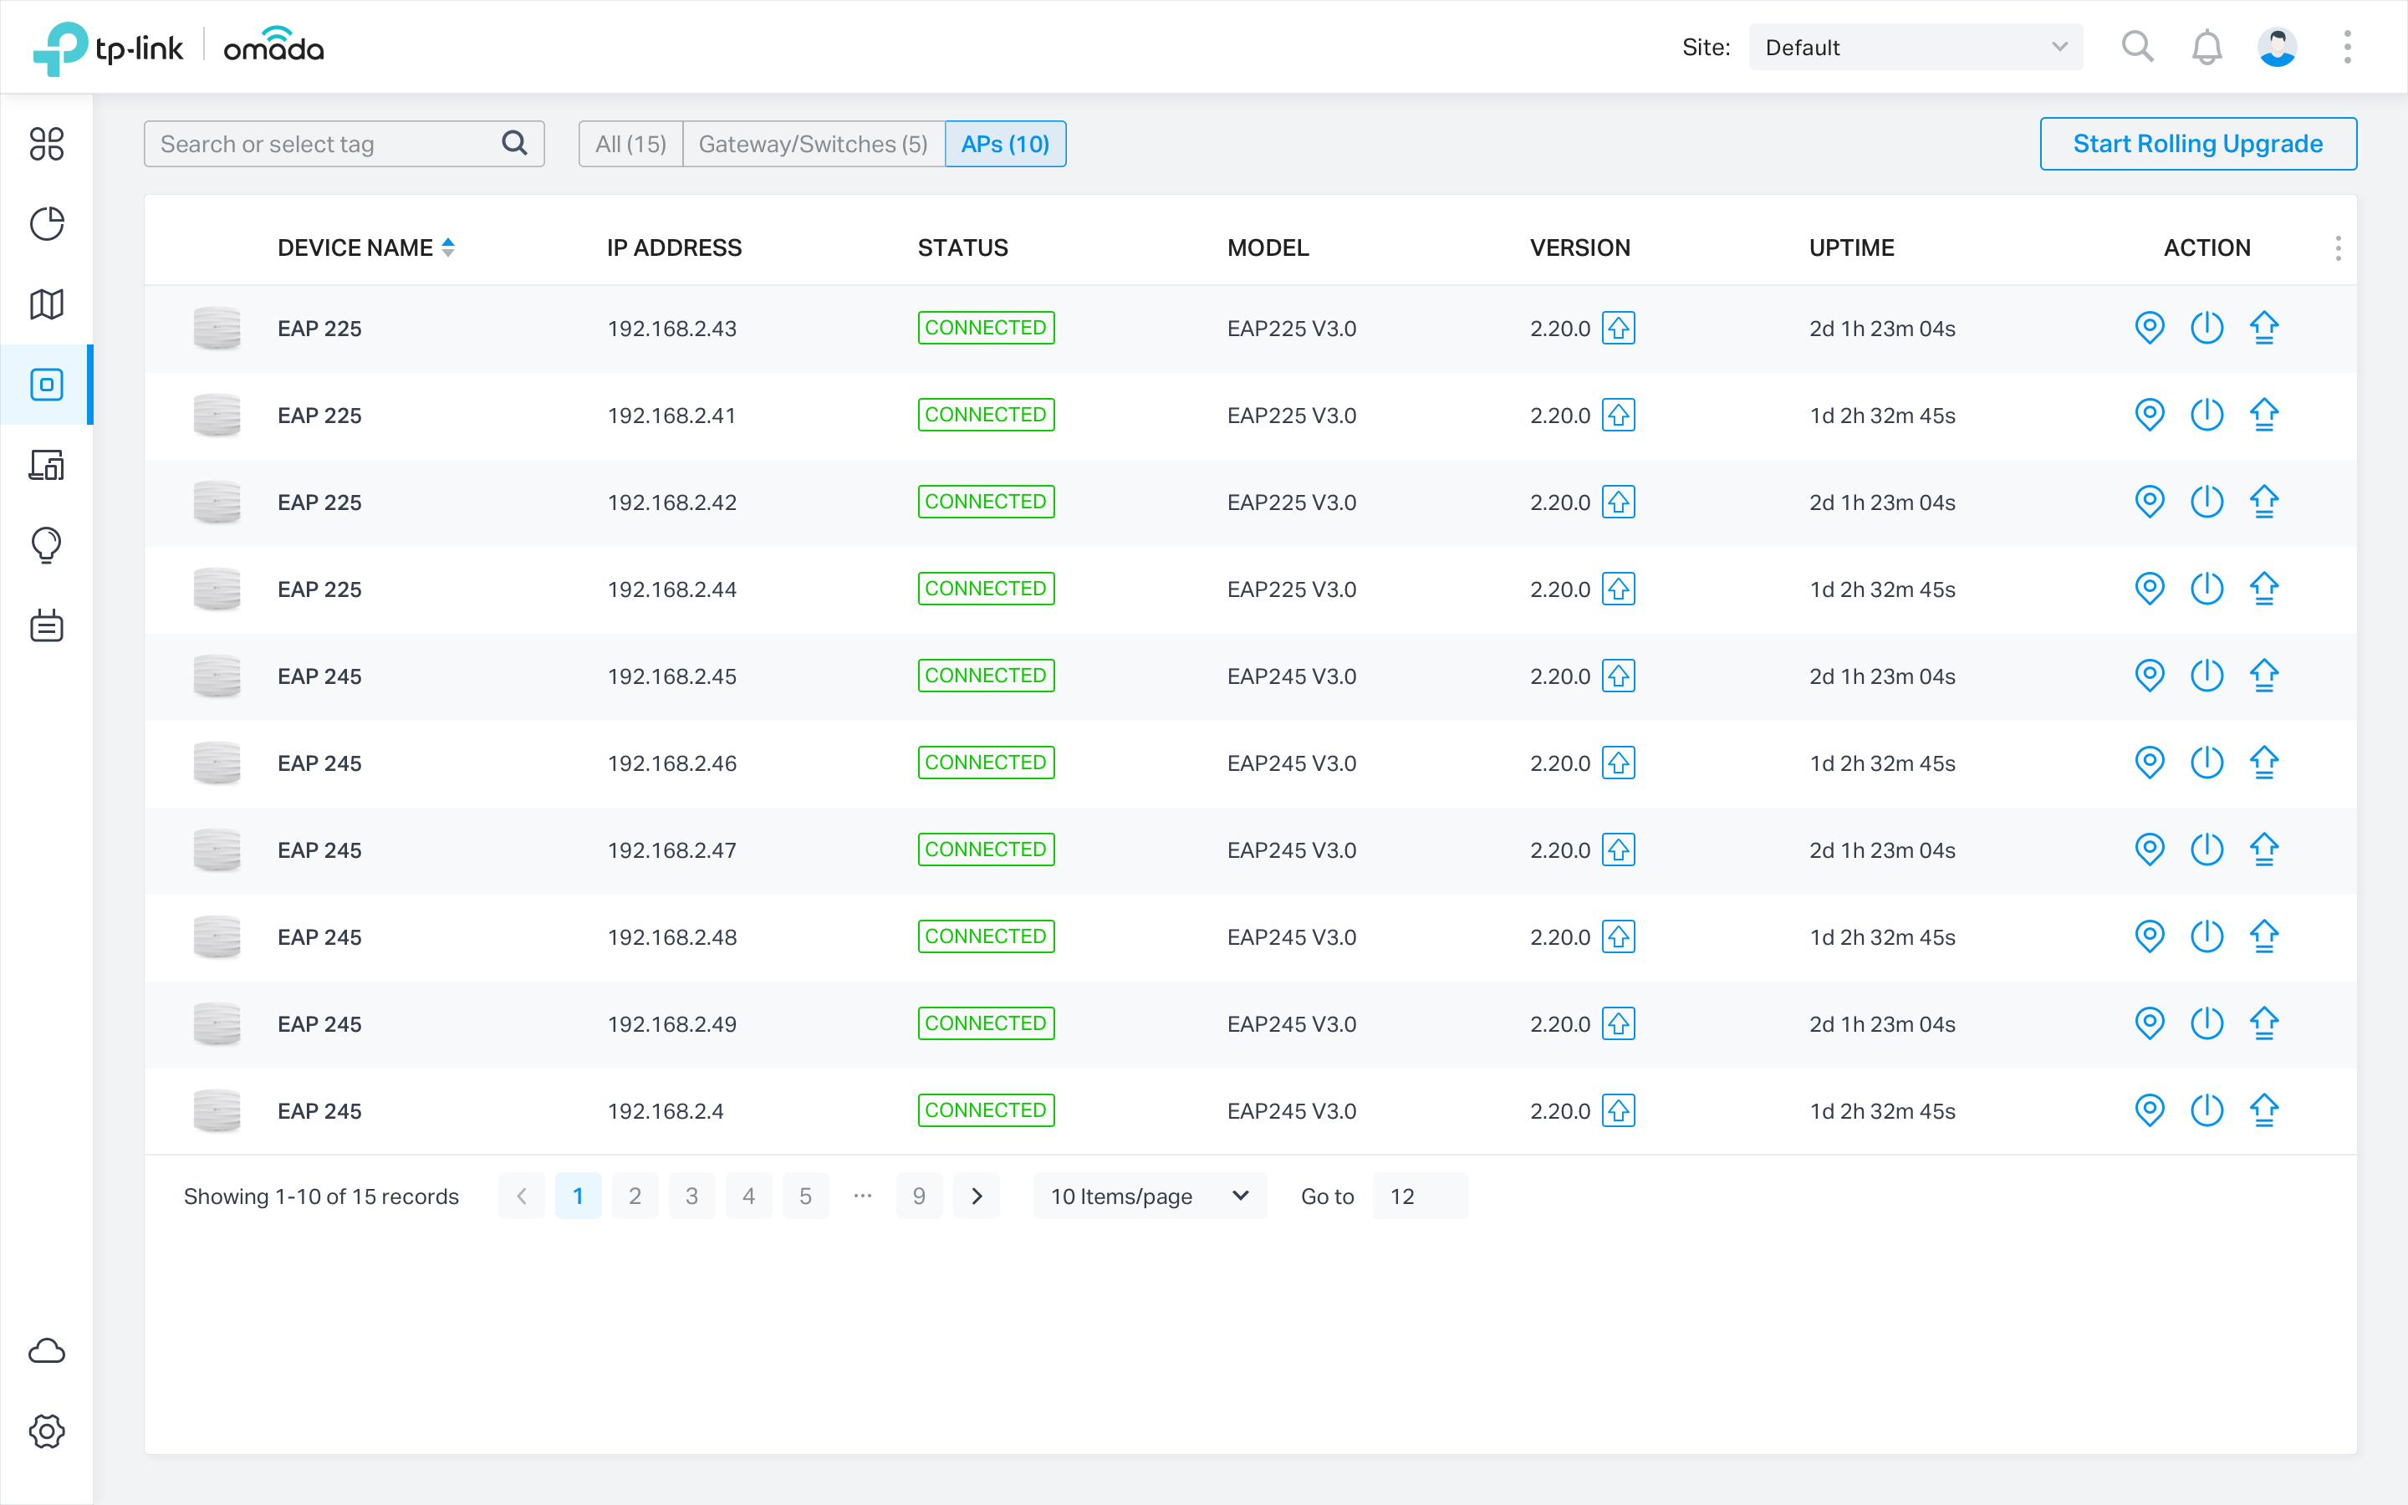Reboot the AP at 192.168.2.4
Image resolution: width=2408 pixels, height=1505 pixels.
pos(2207,1110)
